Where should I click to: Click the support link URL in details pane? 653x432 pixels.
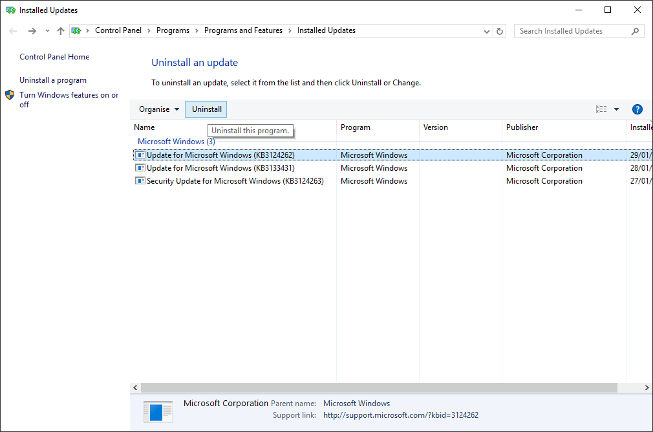401,415
